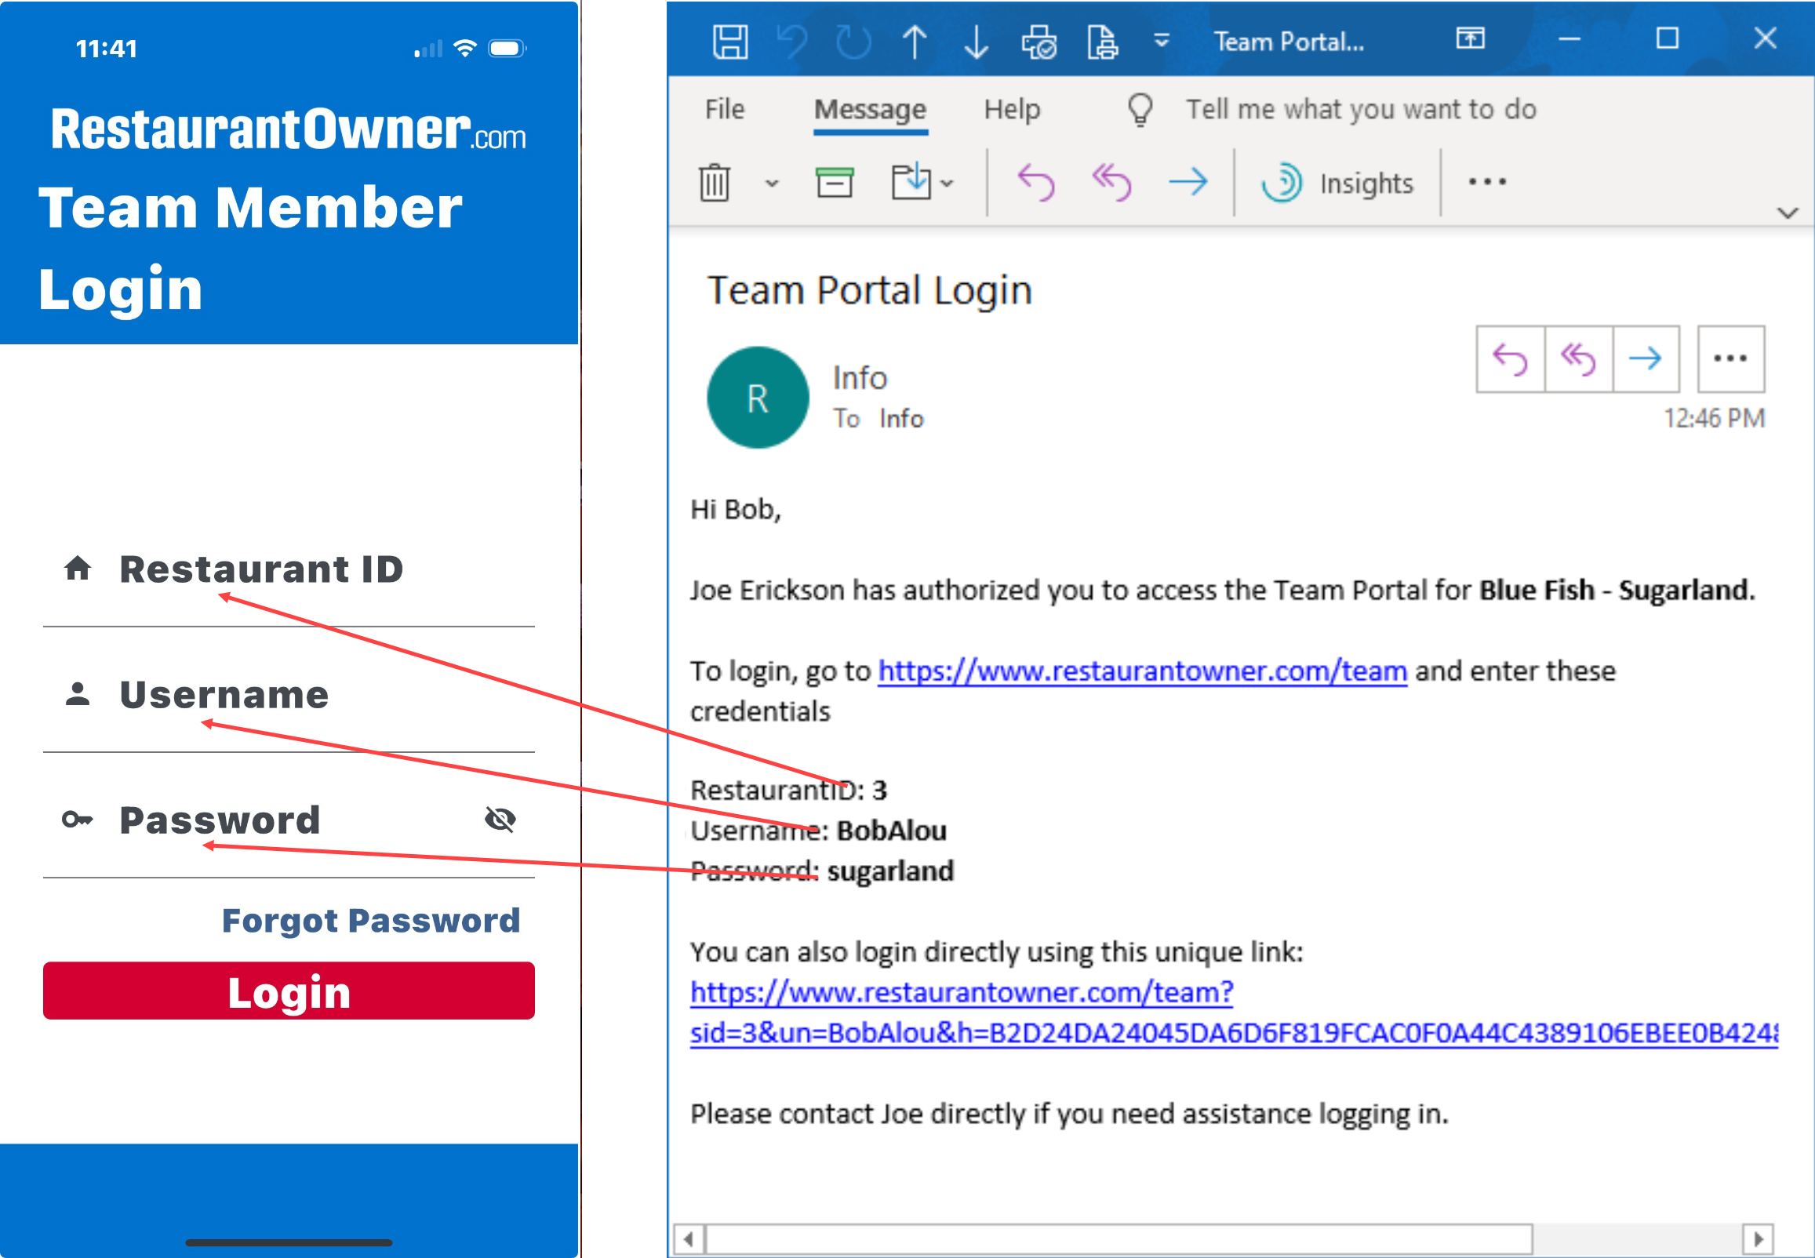Open the unique direct login link

(x=1233, y=1012)
